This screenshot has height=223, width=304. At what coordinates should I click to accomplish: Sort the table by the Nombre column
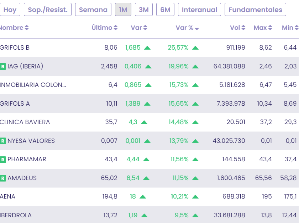14,28
